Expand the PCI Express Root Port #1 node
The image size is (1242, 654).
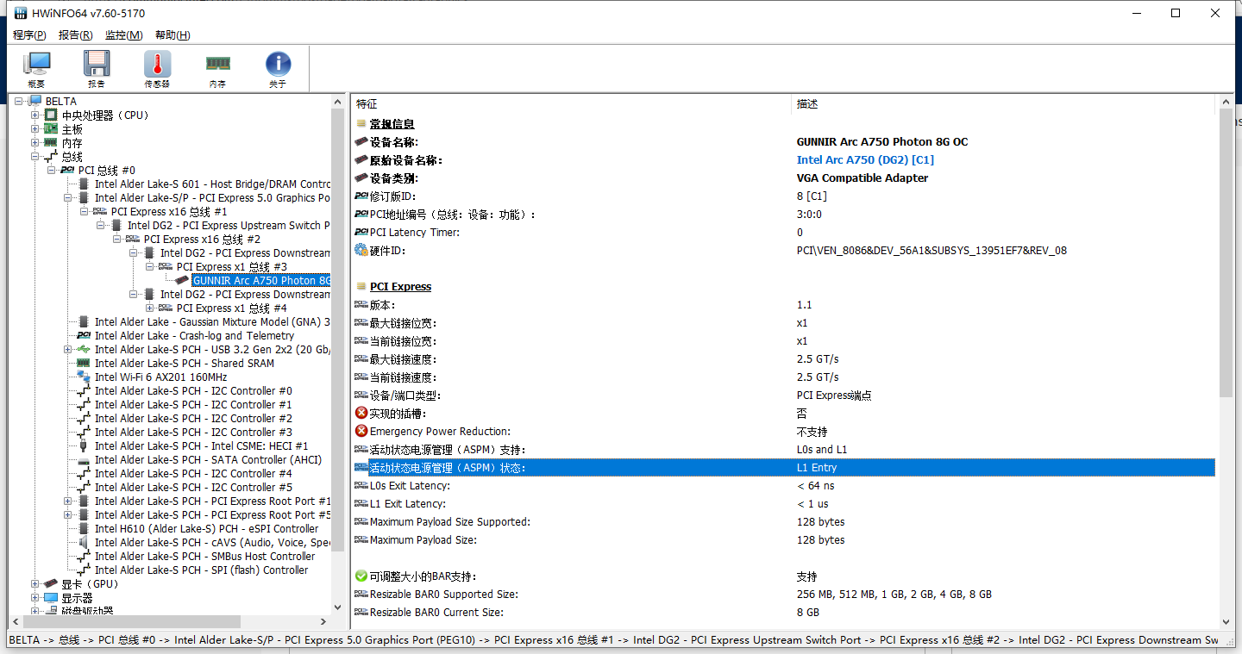68,501
